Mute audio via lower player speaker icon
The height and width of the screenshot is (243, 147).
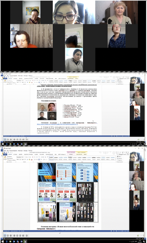(x=138, y=236)
